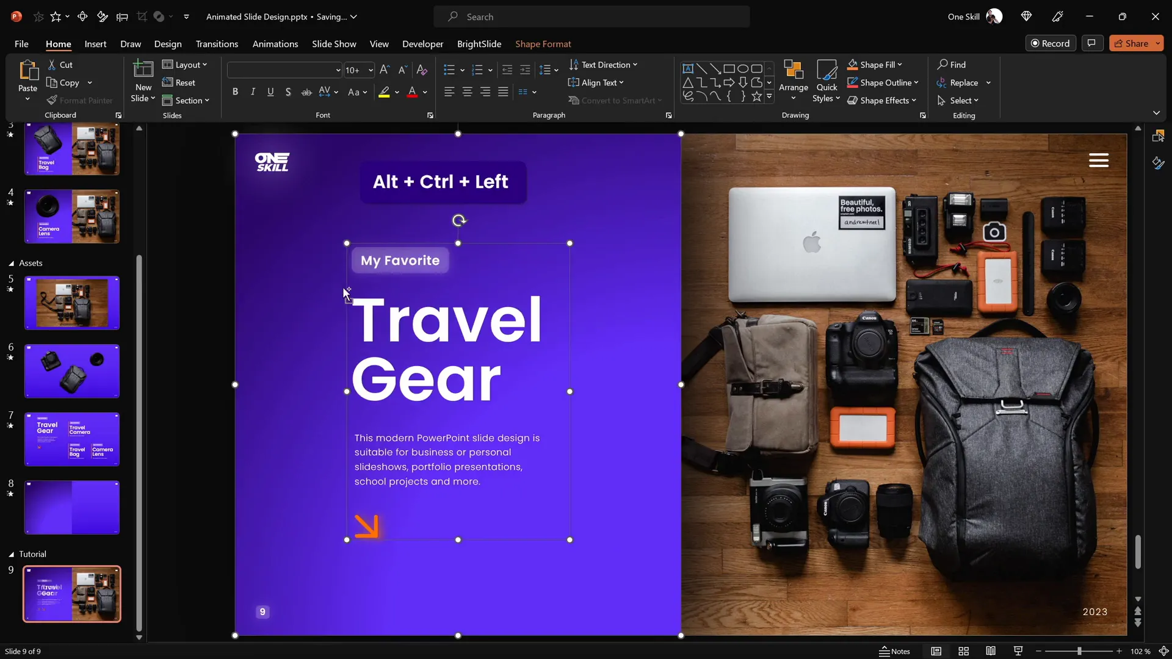Start Slide Show from the status bar
1172x659 pixels.
coord(1018,651)
